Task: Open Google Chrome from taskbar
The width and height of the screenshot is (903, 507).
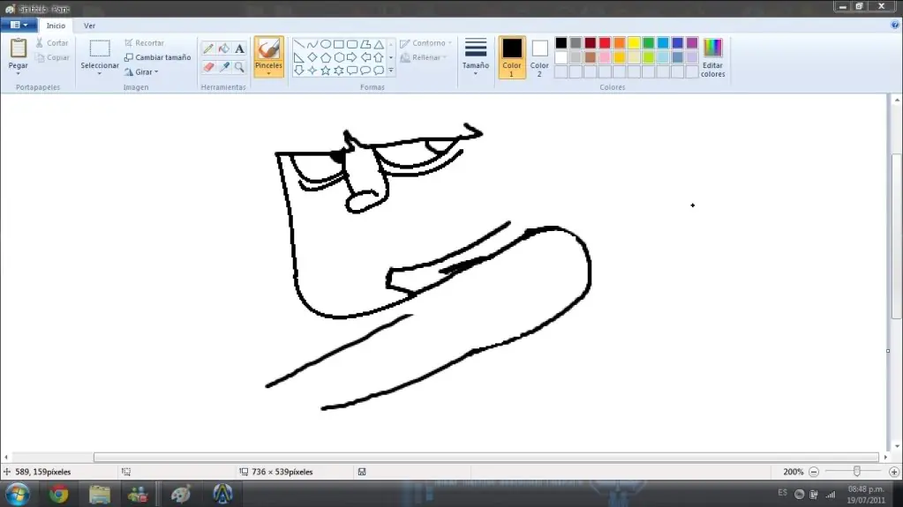Action: tap(59, 495)
